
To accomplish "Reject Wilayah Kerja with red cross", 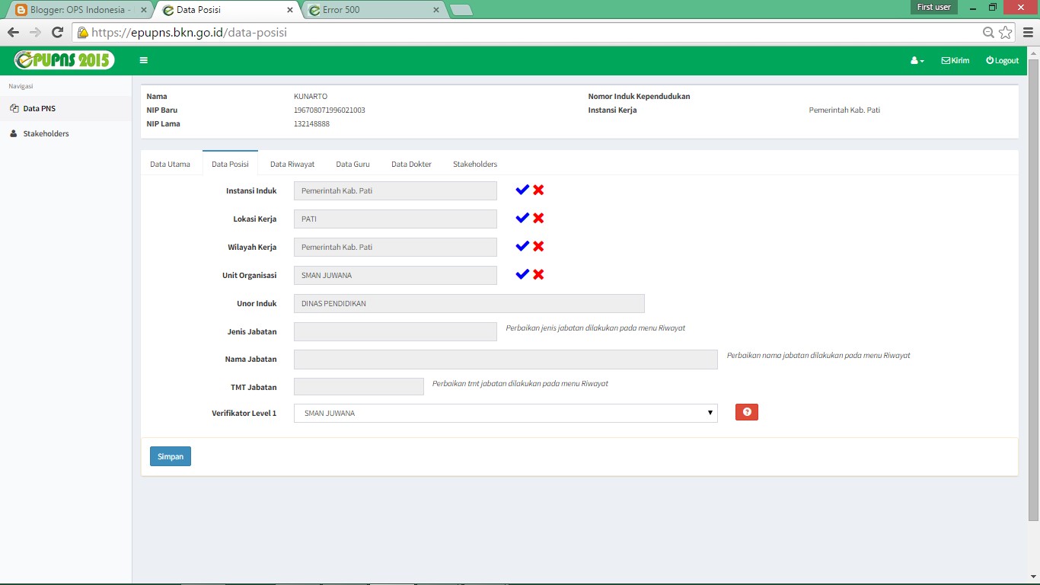I will point(538,246).
